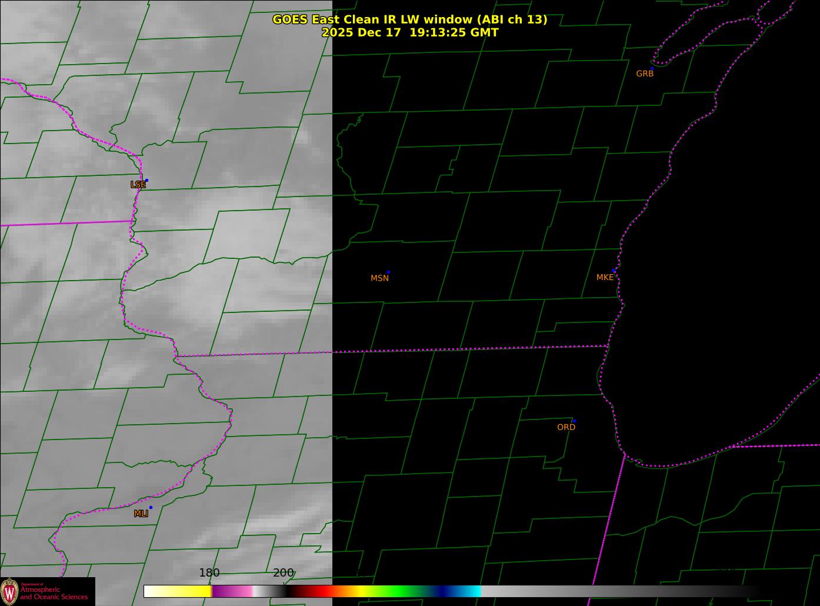Image resolution: width=820 pixels, height=606 pixels.
Task: Click the blue station dot at GRB
Action: 652,68
